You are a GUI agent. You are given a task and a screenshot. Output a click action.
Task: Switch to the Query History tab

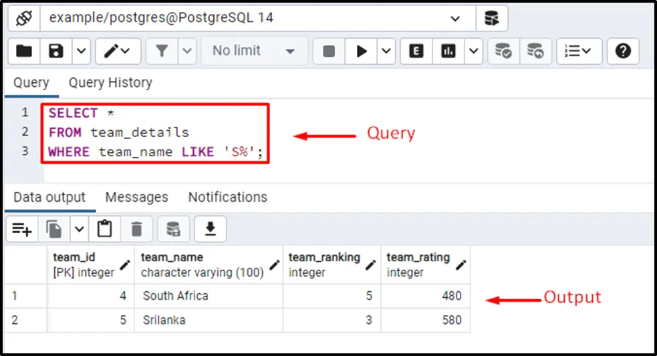[110, 83]
